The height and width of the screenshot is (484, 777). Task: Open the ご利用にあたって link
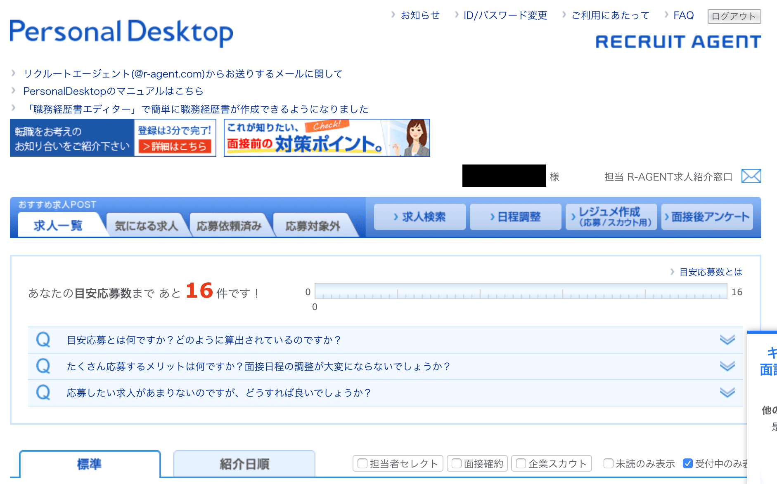click(x=610, y=15)
